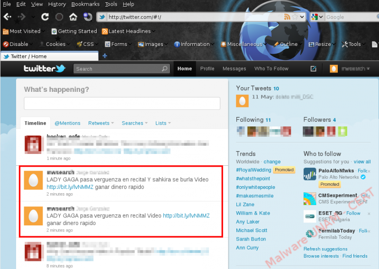Viewport: 379px width, 269px height.
Task: Open the Edit menu
Action: point(21,4)
